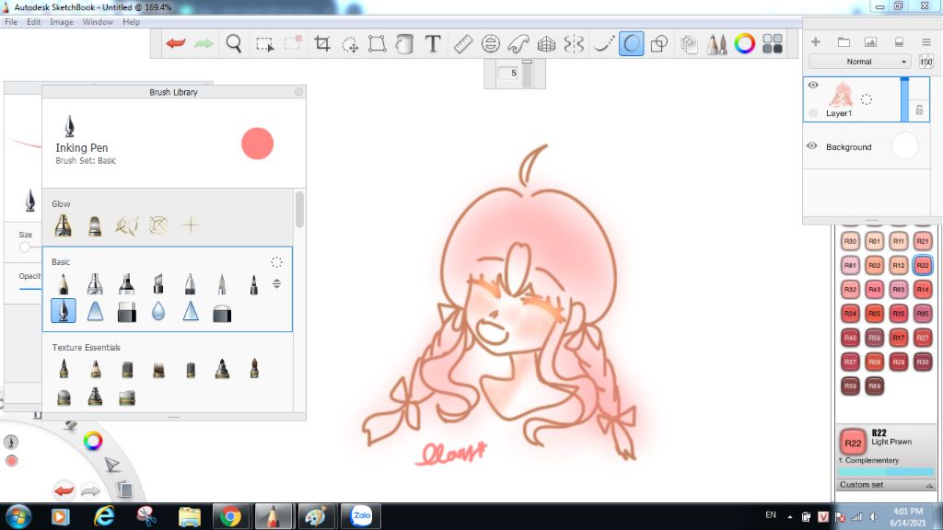Close the Brush Library panel
This screenshot has width=943, height=530.
299,91
